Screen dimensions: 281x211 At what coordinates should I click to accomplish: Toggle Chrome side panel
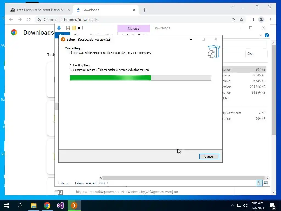pyautogui.click(x=252, y=20)
